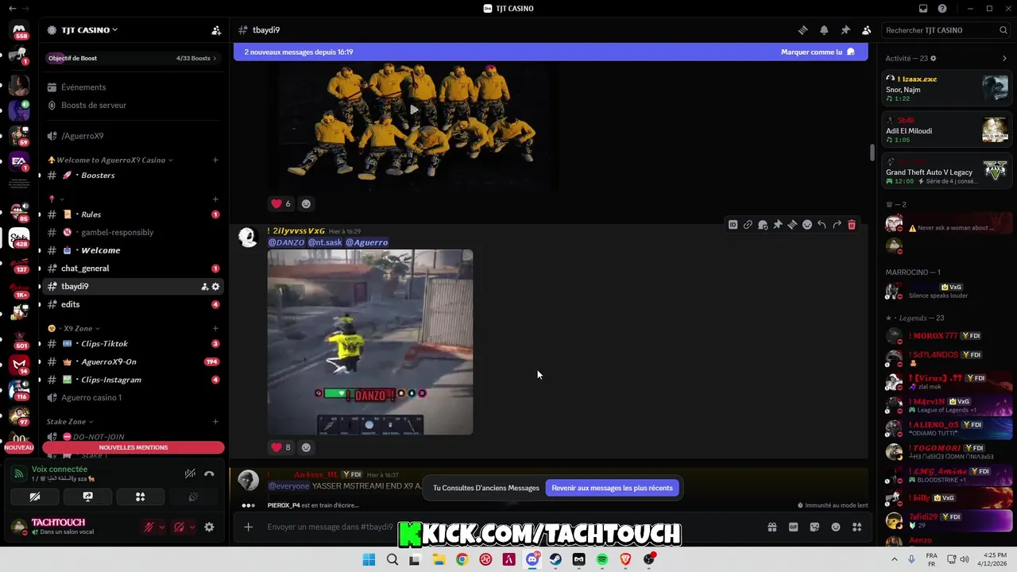Add a channel to X9 Zone

pos(215,328)
